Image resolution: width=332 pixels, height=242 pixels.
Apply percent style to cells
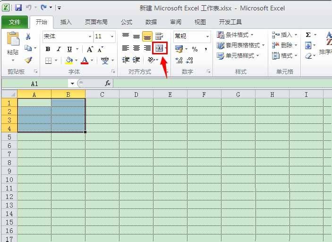[x=195, y=49]
